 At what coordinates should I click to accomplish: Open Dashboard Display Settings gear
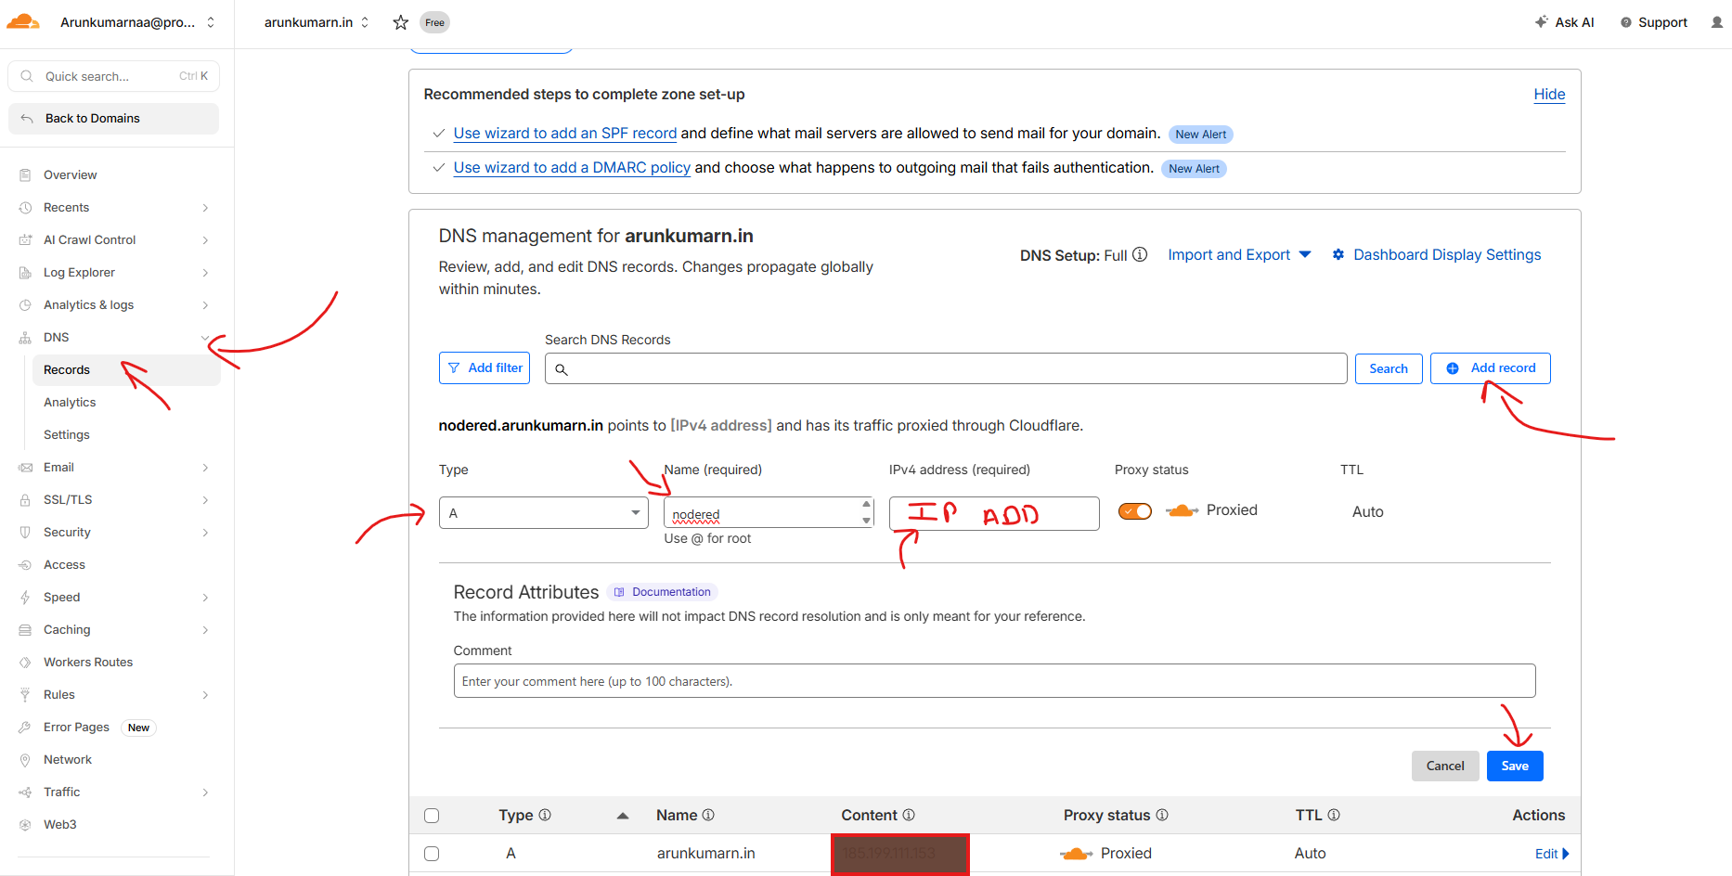click(1338, 254)
